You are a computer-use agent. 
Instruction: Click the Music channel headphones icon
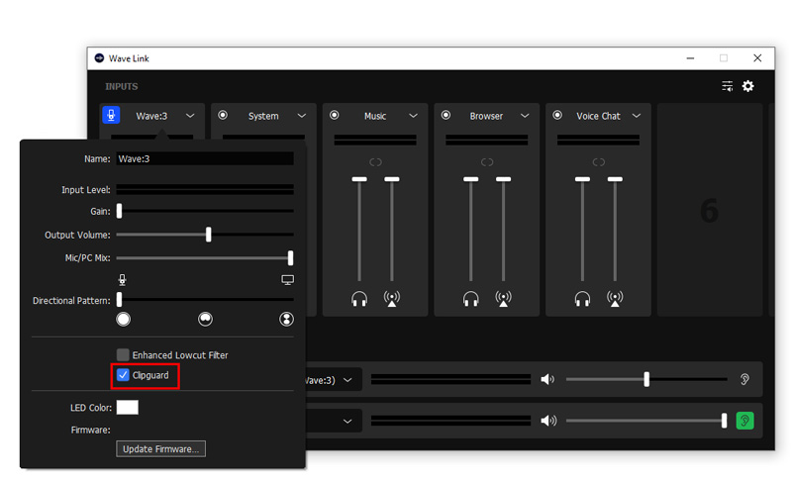[359, 299]
